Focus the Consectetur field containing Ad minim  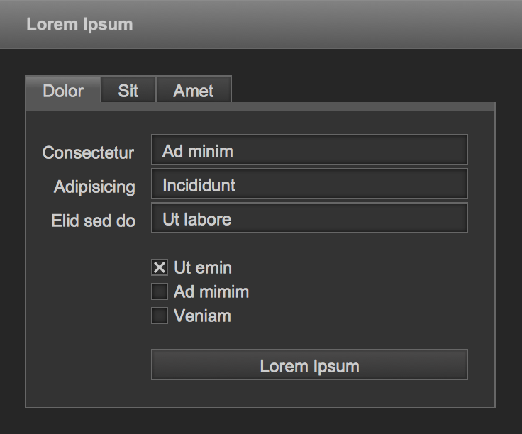click(310, 150)
